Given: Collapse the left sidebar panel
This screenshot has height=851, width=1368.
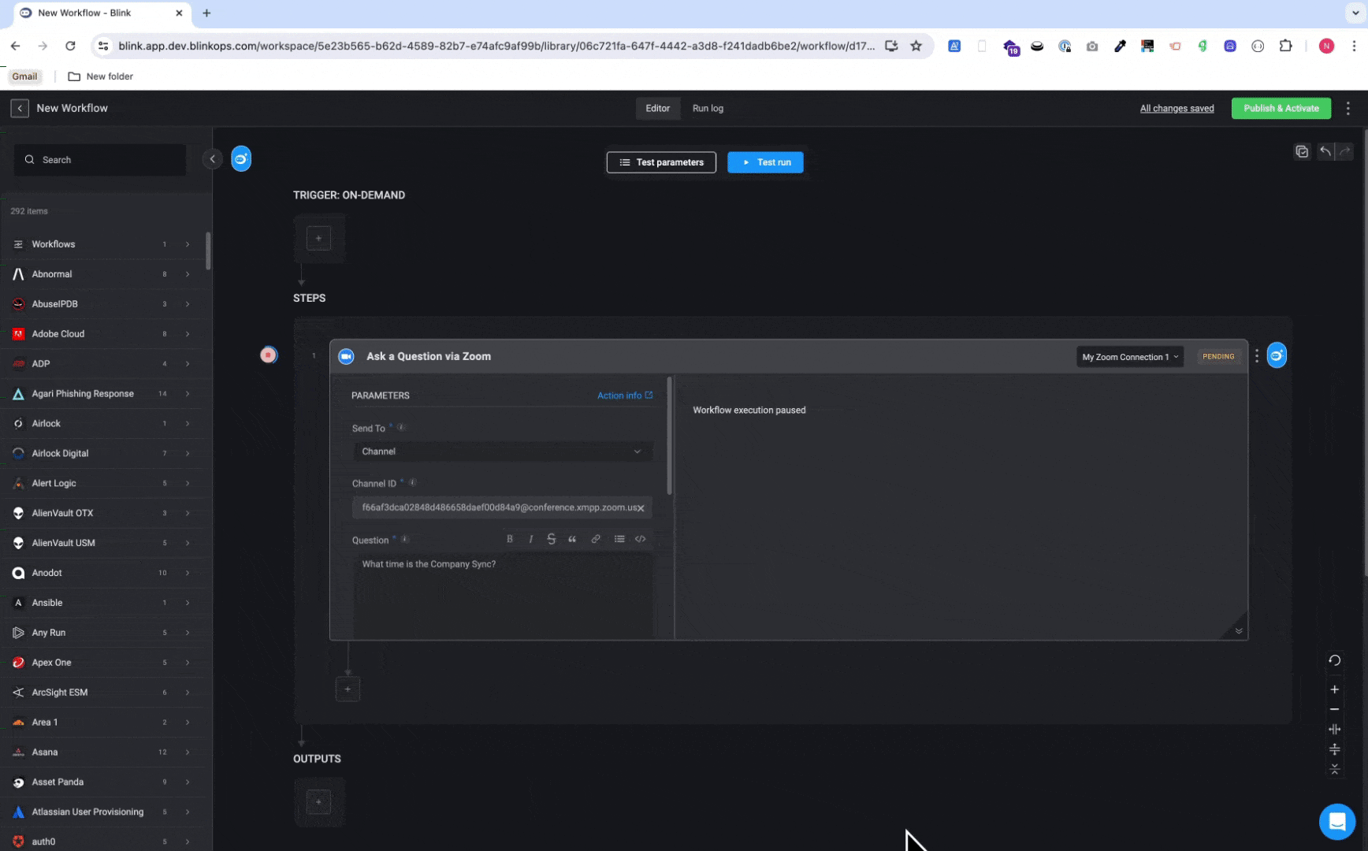Looking at the screenshot, I should [212, 159].
